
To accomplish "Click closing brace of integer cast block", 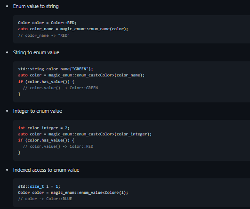I will coord(19,152).
